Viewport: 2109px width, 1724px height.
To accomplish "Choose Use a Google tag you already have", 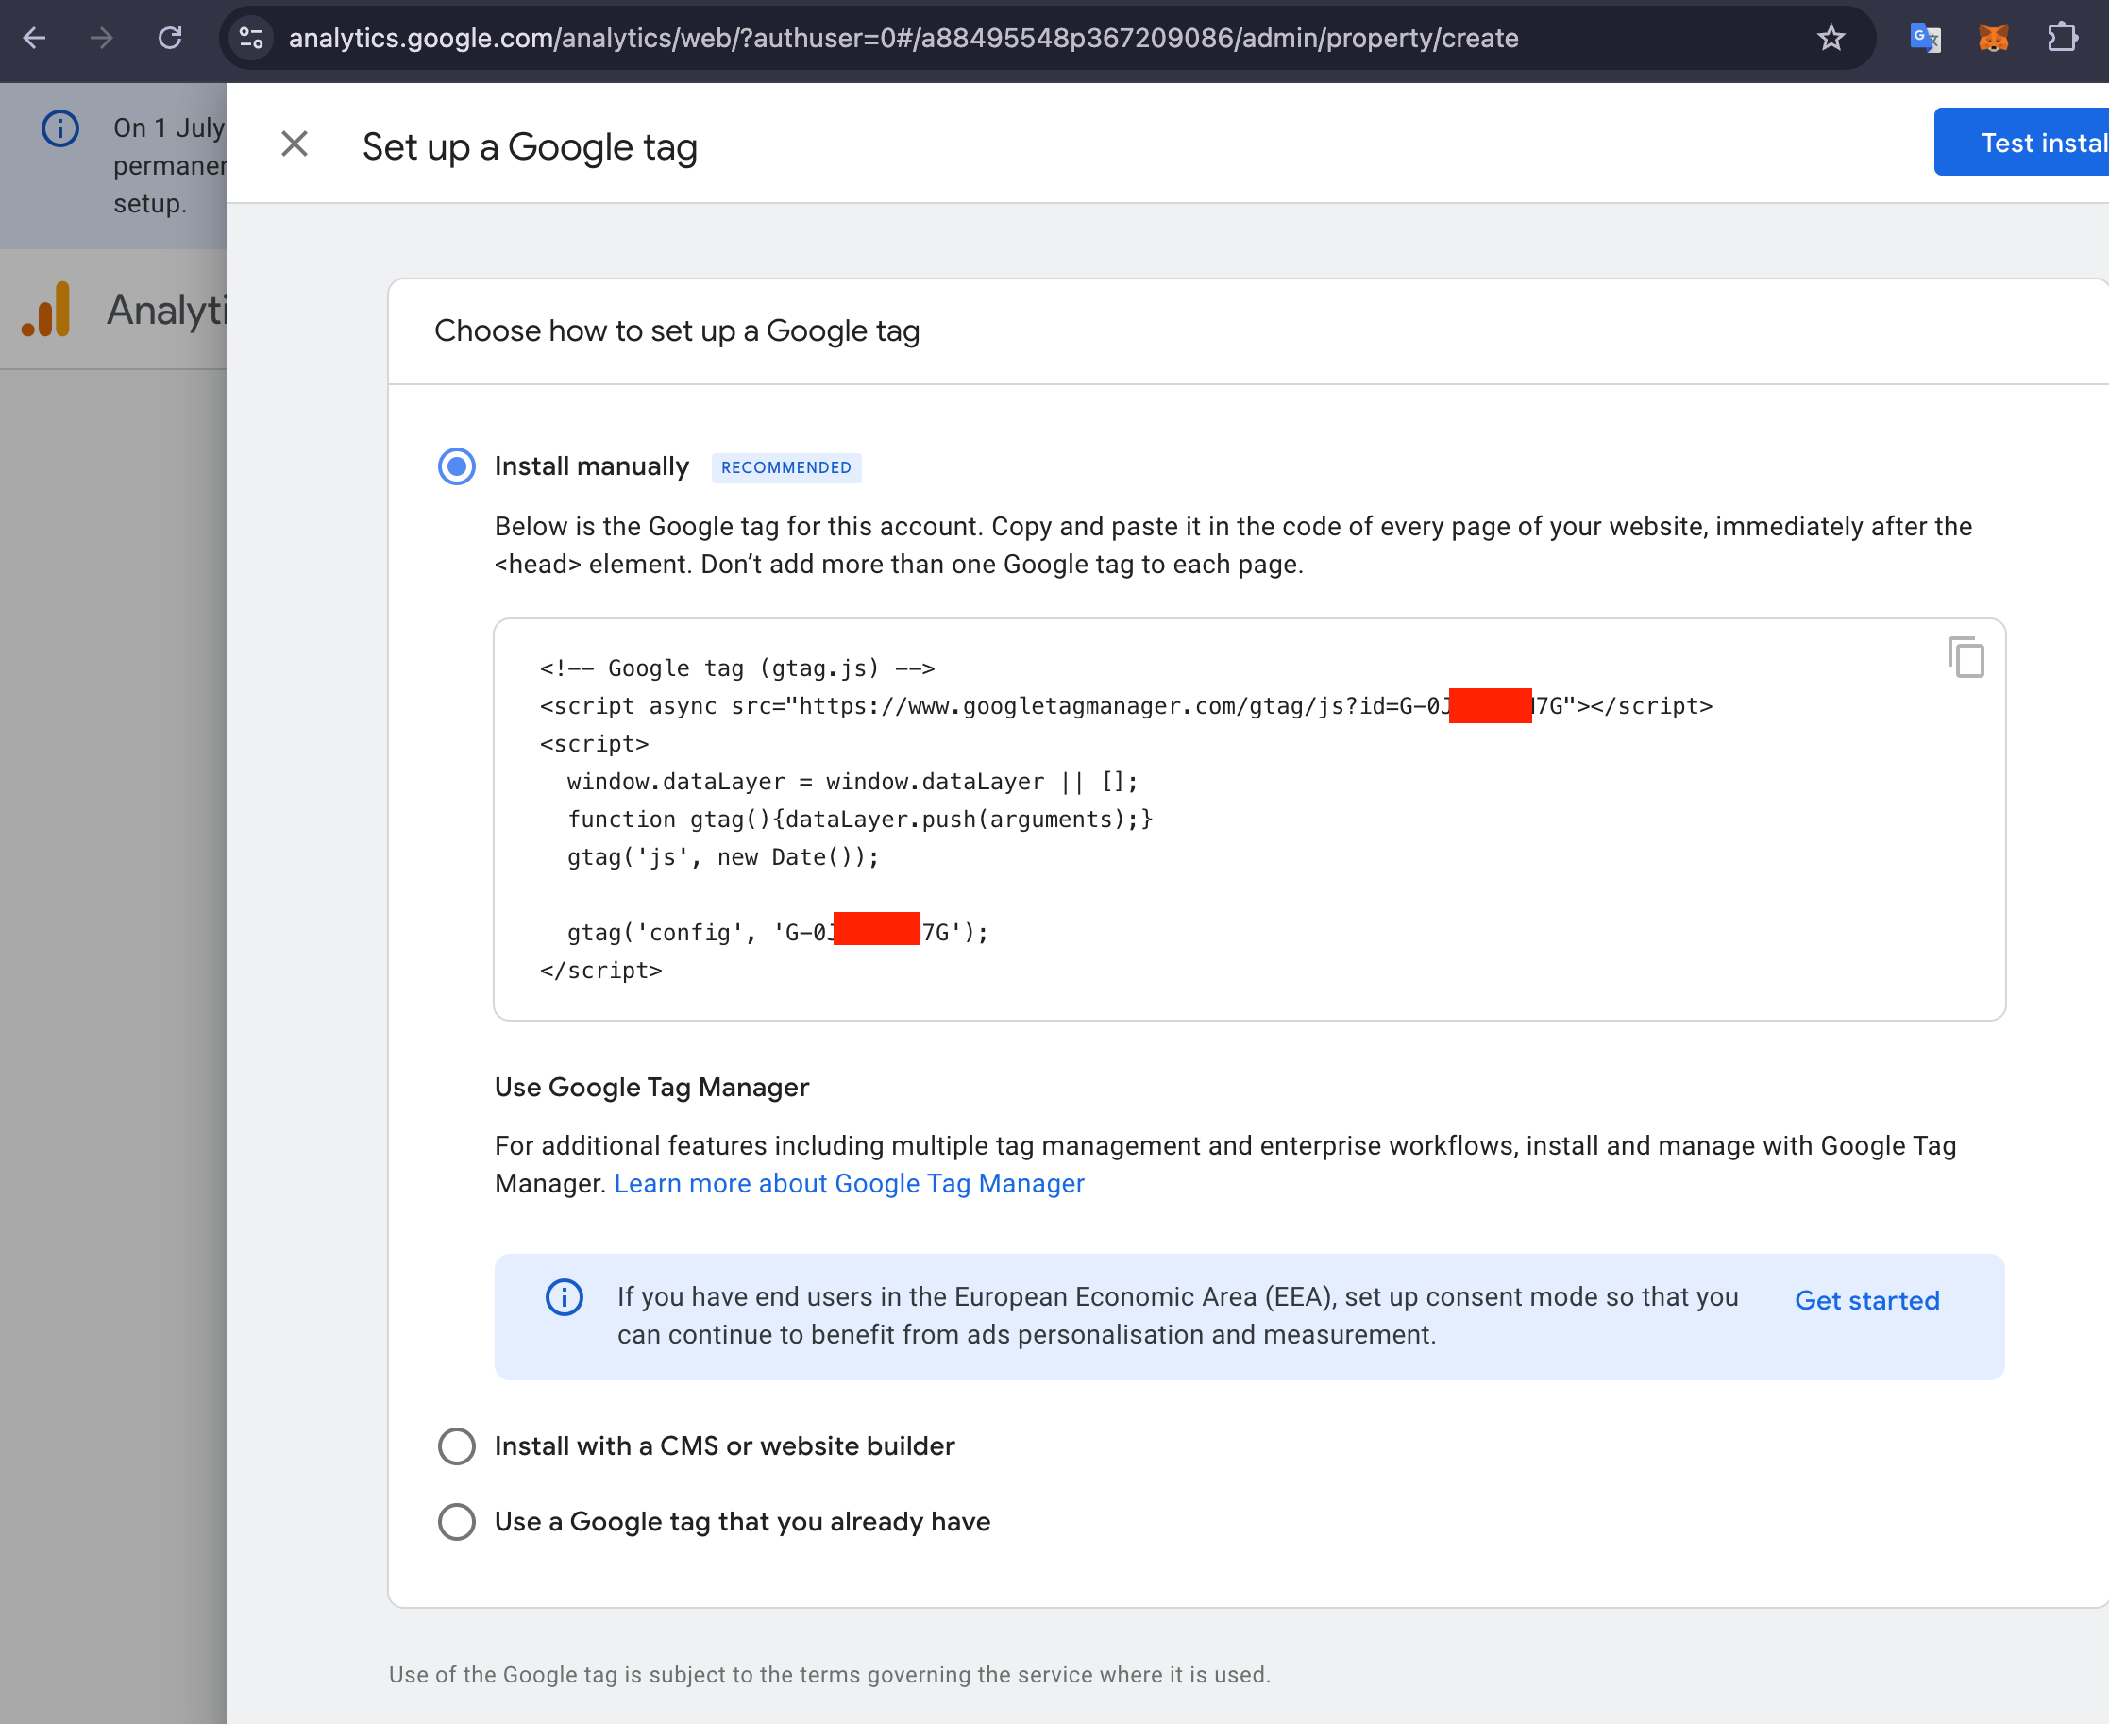I will pos(457,1521).
